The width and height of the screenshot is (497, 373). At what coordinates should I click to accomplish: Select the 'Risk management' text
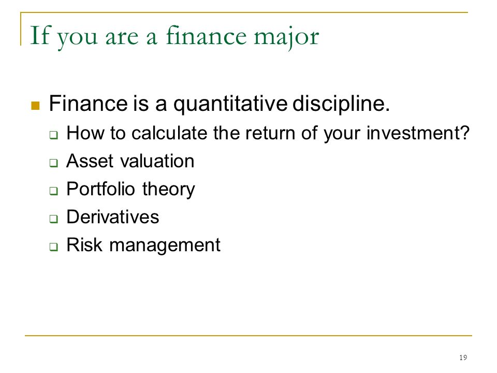pos(143,246)
